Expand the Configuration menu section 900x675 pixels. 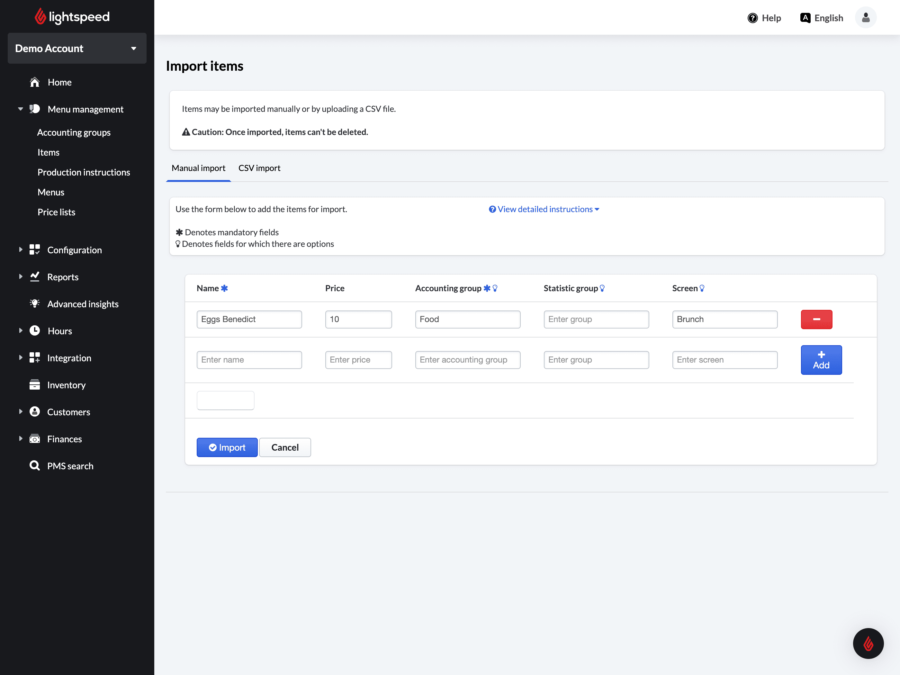point(21,250)
